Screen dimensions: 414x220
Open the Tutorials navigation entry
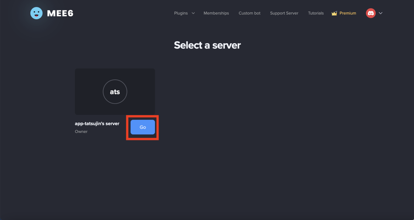coord(316,13)
